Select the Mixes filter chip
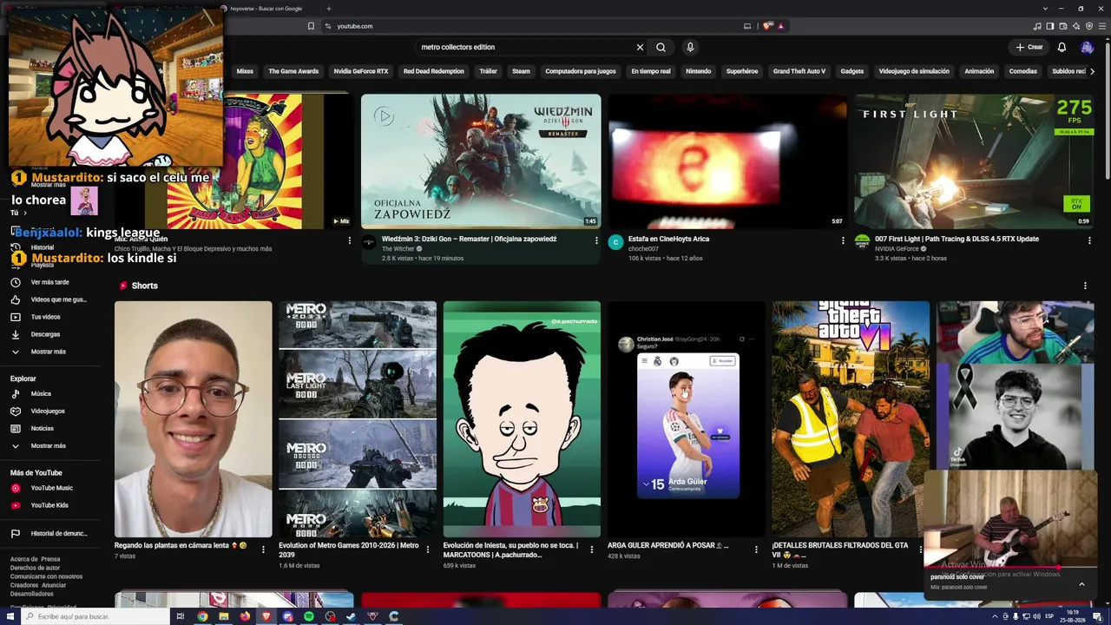Viewport: 1111px width, 625px height. pyautogui.click(x=245, y=71)
